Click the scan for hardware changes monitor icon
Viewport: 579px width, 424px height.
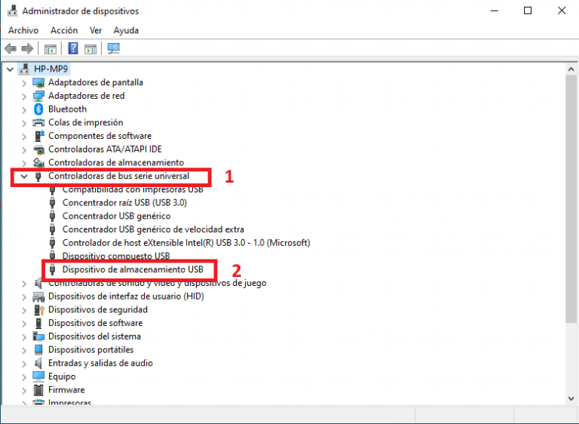click(x=114, y=49)
